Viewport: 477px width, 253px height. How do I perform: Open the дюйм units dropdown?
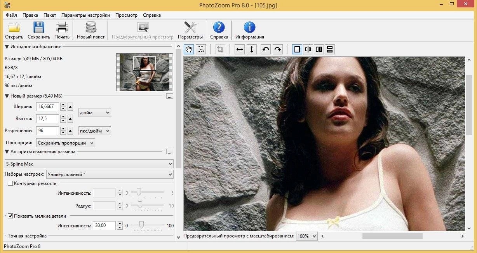pyautogui.click(x=95, y=112)
